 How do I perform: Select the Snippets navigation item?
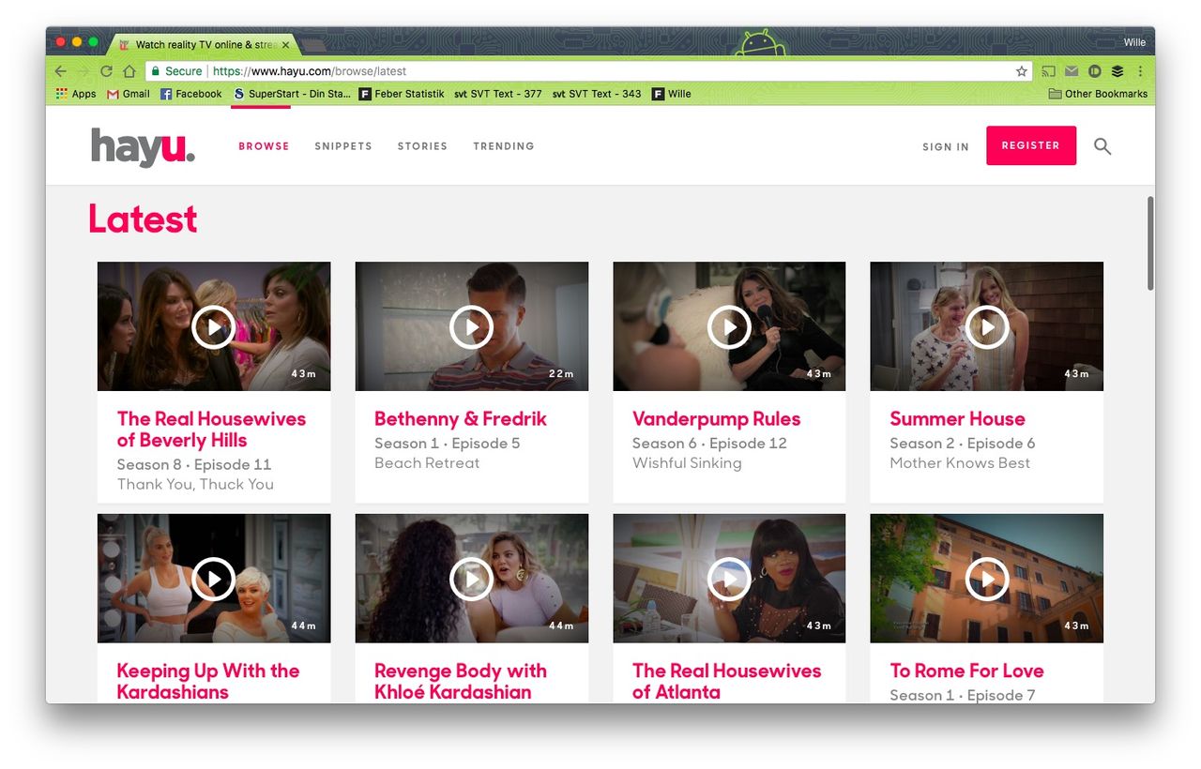click(x=343, y=146)
